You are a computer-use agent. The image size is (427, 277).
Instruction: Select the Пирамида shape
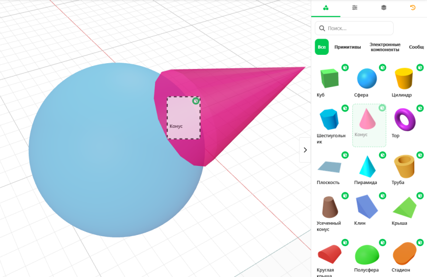[x=367, y=168]
